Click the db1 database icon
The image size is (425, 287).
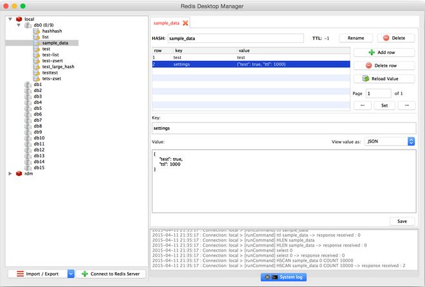point(28,85)
